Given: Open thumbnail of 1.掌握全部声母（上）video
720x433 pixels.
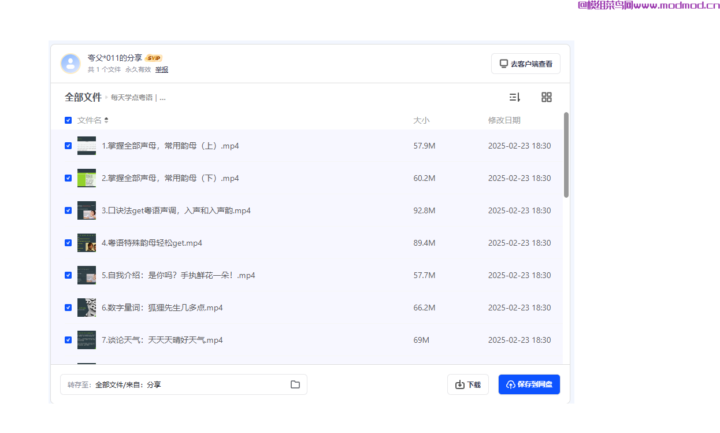Looking at the screenshot, I should 87,146.
